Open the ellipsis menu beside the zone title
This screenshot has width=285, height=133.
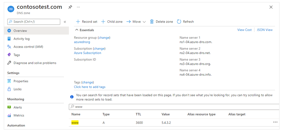(x=78, y=7)
